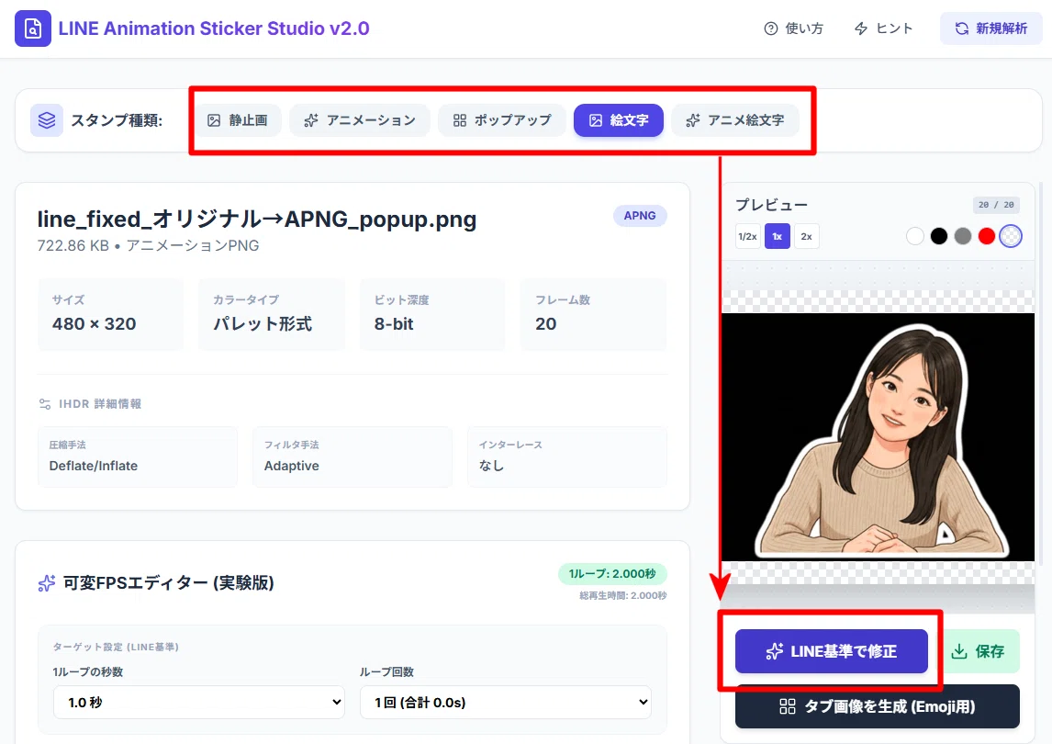Click the パレット形式 color type value
1052x744 pixels.
[x=263, y=323]
